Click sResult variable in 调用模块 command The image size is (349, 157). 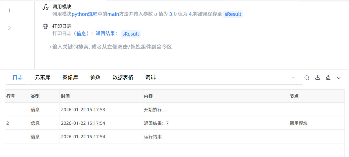coord(233,14)
